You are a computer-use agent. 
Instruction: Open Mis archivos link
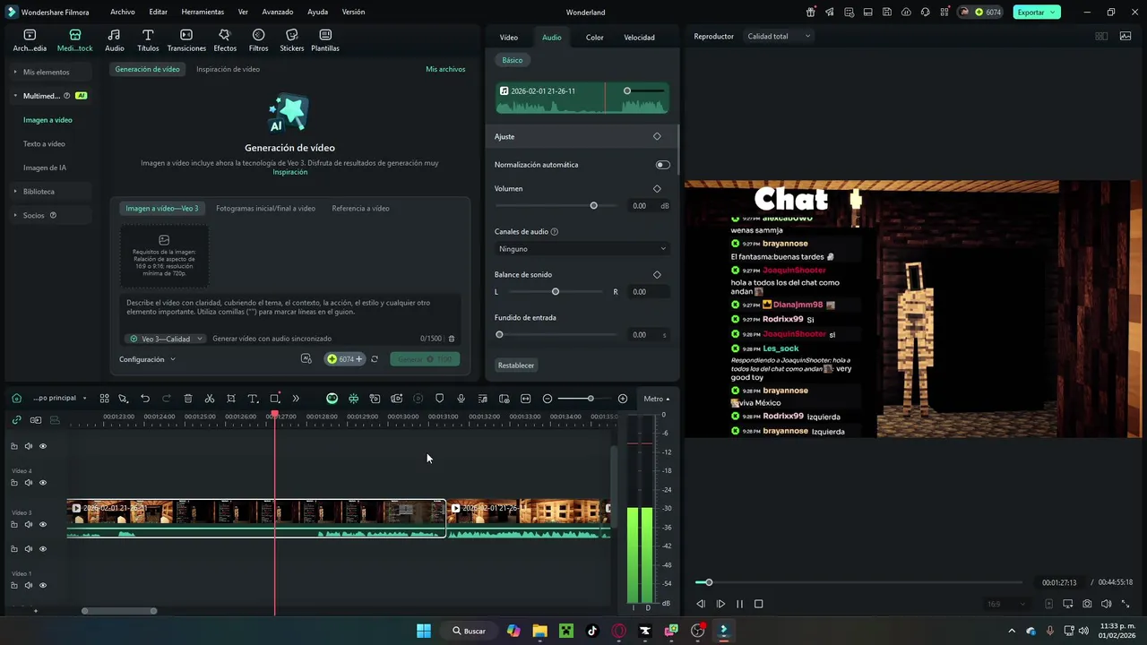tap(445, 69)
